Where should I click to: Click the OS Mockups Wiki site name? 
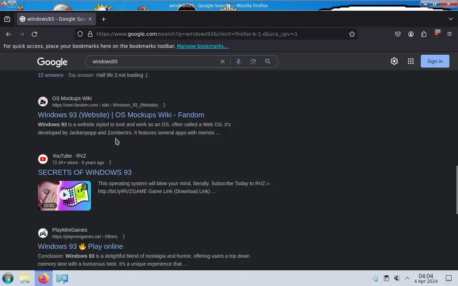coord(72,98)
